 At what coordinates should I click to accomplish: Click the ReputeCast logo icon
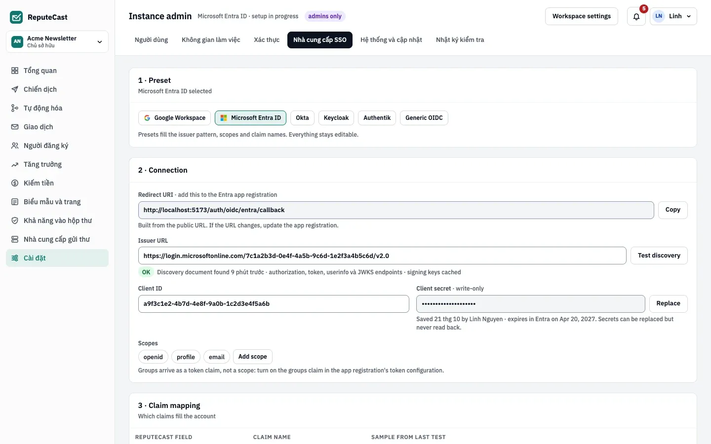click(16, 17)
